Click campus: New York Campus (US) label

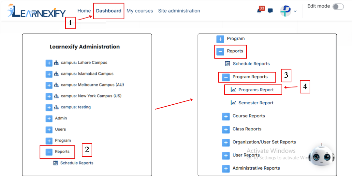(x=91, y=96)
